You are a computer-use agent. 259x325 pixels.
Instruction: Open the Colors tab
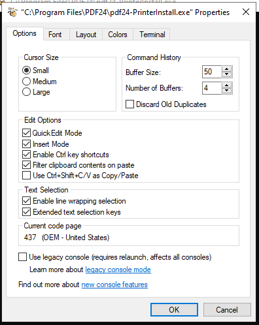click(x=118, y=35)
